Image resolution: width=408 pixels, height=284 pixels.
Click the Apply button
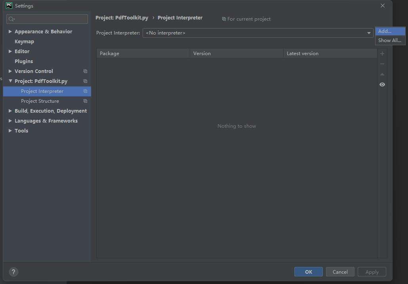(372, 272)
